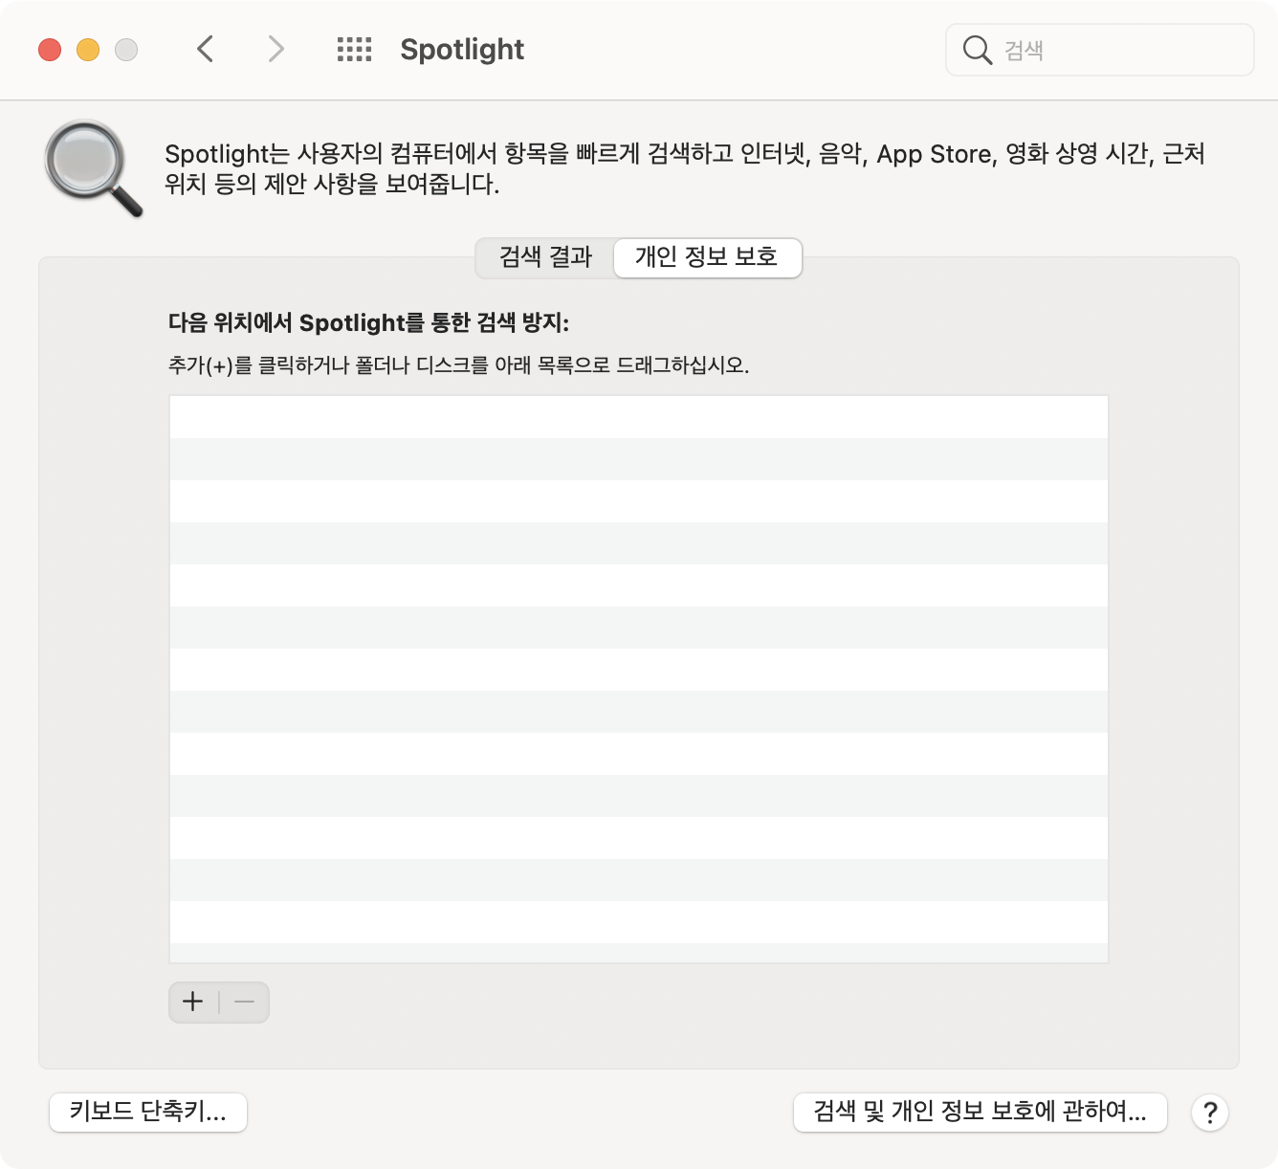Open help with the question mark button
Viewport: 1278px width, 1169px height.
point(1210,1113)
